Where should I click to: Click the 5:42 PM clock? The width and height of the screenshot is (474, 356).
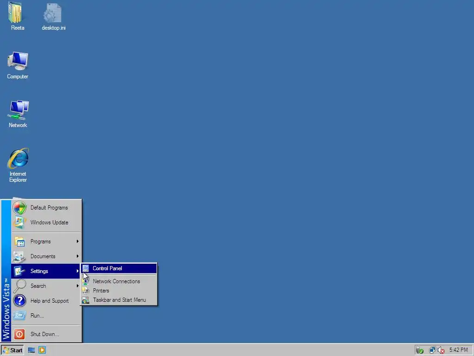458,350
